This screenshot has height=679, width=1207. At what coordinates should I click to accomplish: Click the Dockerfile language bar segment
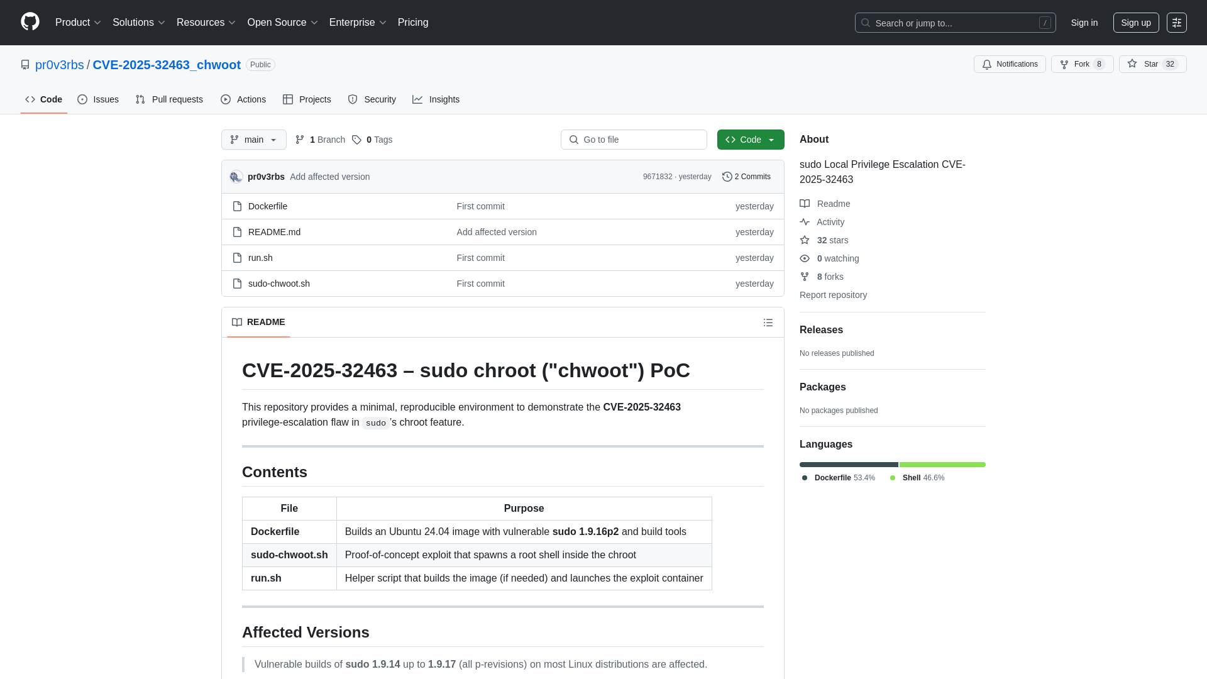[849, 465]
